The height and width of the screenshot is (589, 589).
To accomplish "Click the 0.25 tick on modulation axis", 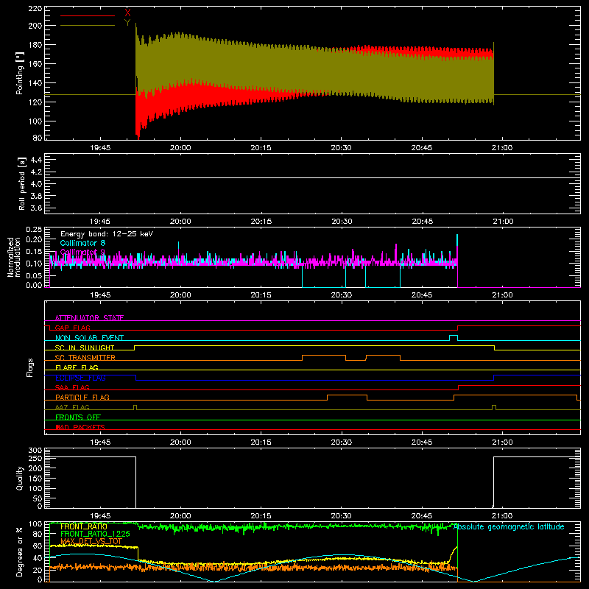I will [35, 230].
